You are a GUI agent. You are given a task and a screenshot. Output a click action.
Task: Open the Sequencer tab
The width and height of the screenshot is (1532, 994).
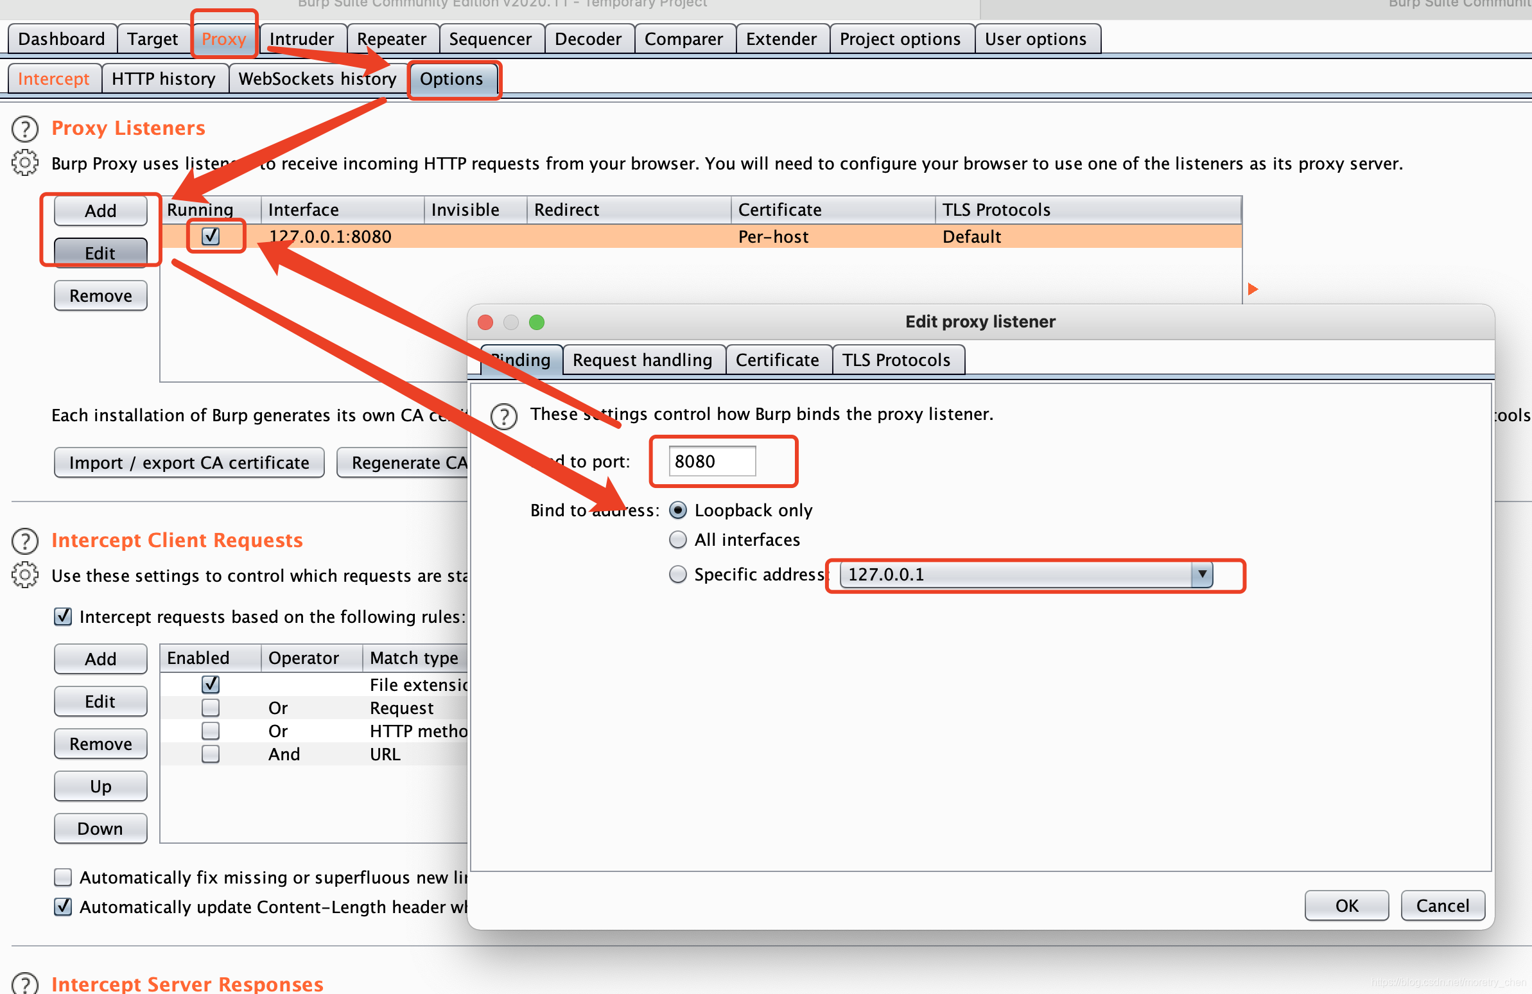click(491, 39)
